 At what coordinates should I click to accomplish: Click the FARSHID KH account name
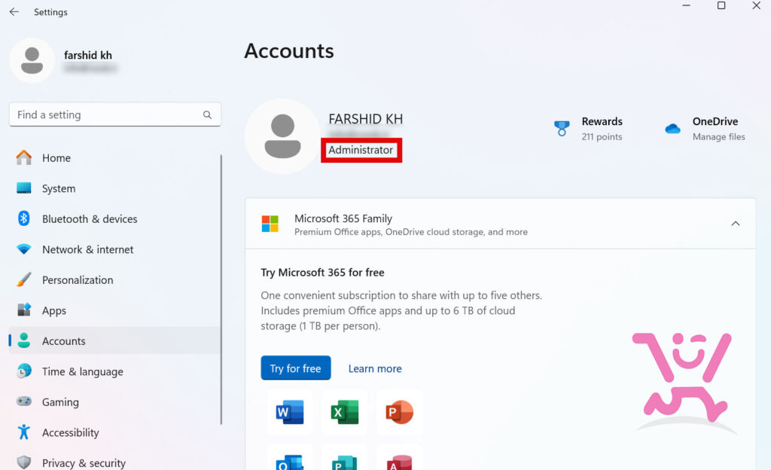(x=366, y=119)
